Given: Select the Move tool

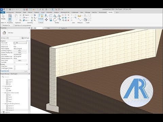Looking at the screenshot, I should click(x=46, y=20).
